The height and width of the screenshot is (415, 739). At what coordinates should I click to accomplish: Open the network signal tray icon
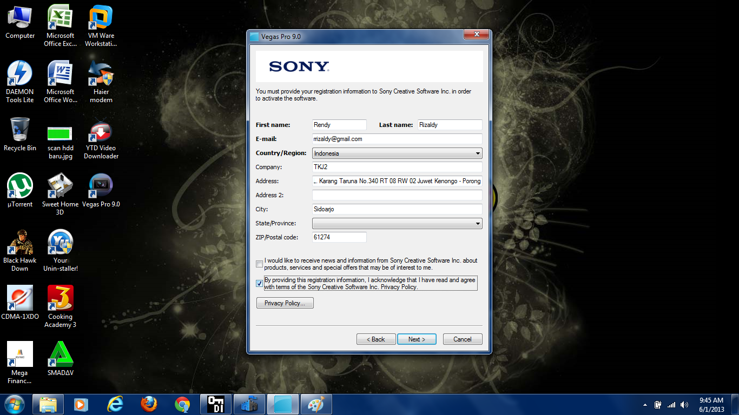(671, 405)
